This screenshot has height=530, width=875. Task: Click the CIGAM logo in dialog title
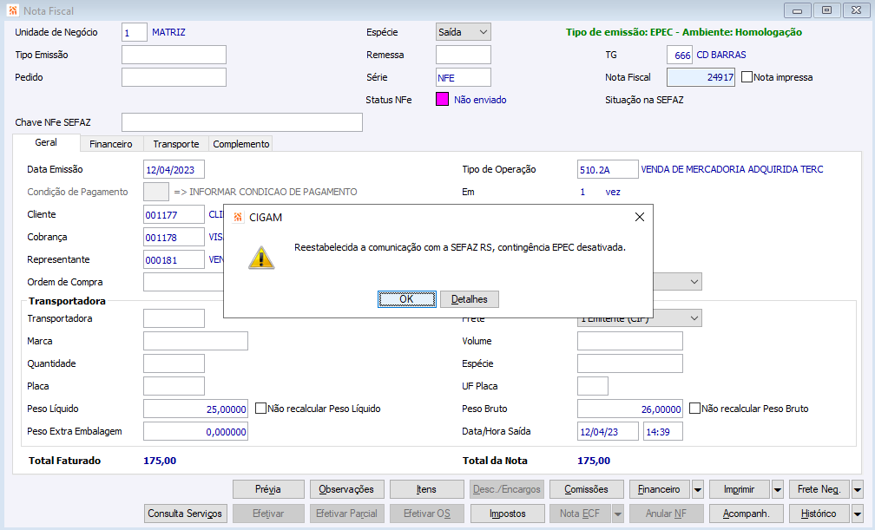coord(238,217)
